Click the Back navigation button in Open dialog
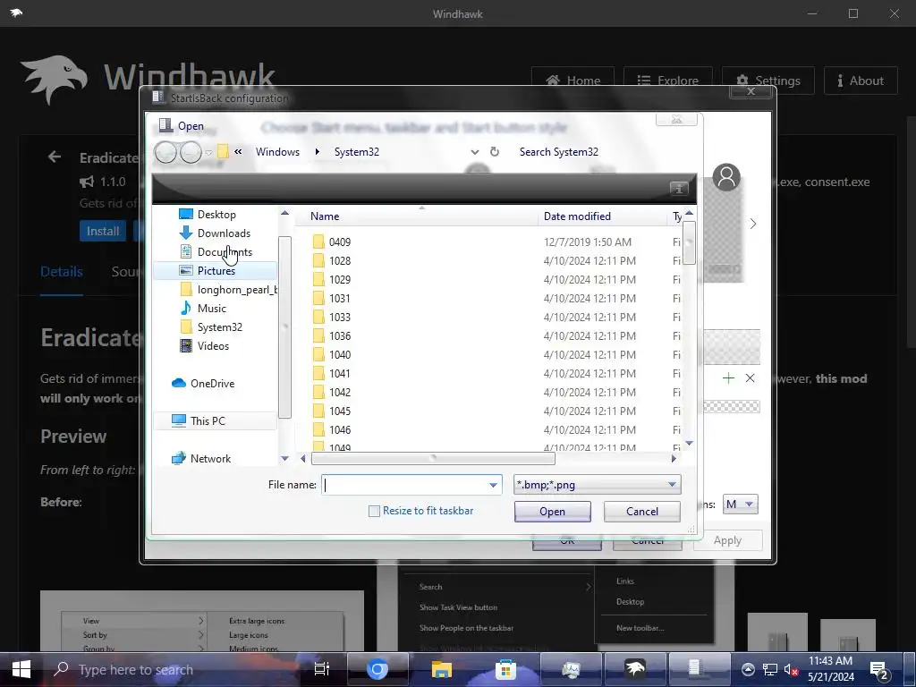Viewport: 916px width, 687px height. pos(165,152)
